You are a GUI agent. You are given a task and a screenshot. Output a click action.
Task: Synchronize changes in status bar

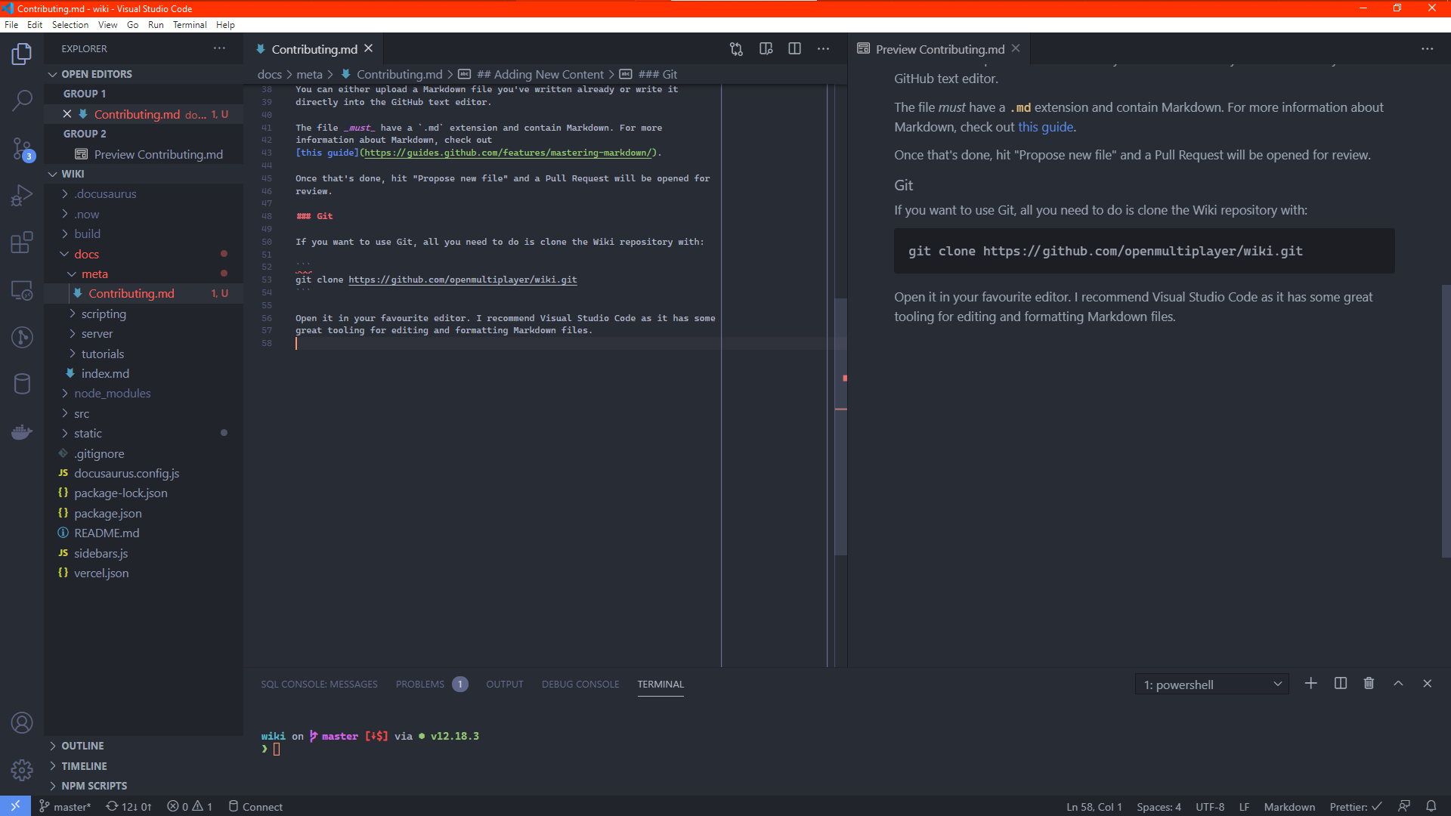click(x=128, y=806)
